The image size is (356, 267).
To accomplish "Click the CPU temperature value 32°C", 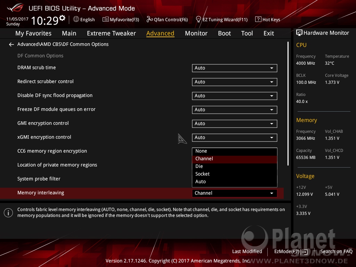I will pos(330,63).
